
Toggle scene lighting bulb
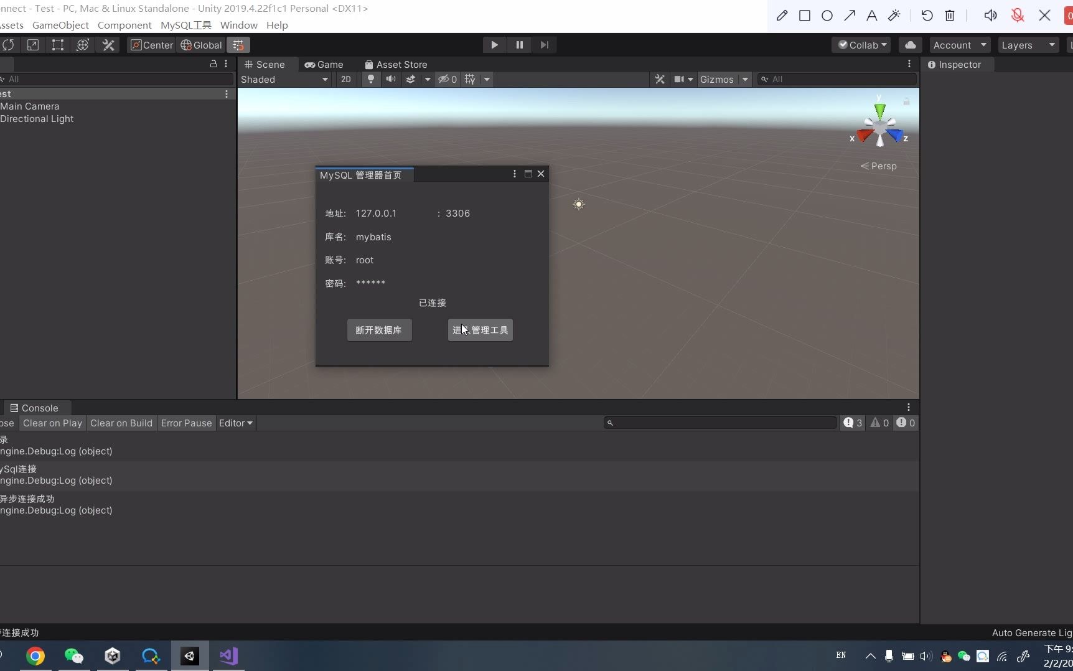coord(370,79)
